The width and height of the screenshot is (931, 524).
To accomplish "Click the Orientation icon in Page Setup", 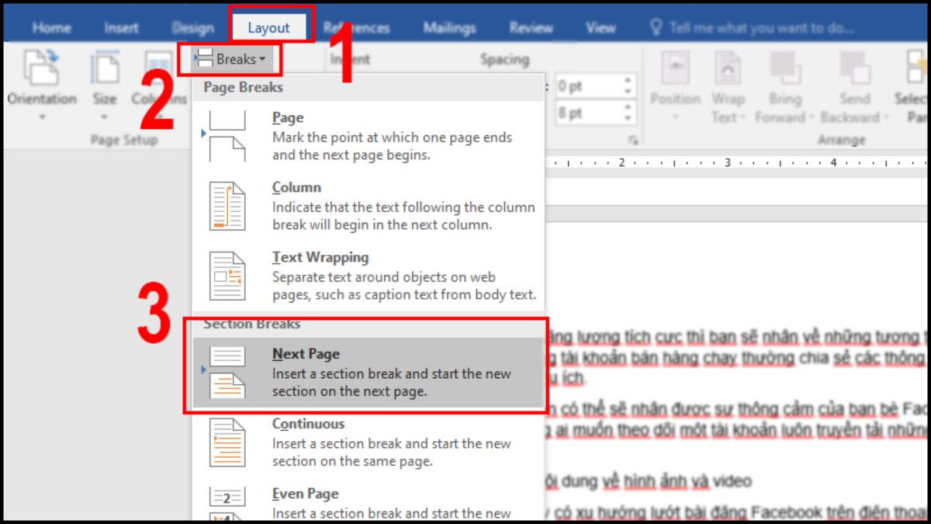I will coord(41,70).
